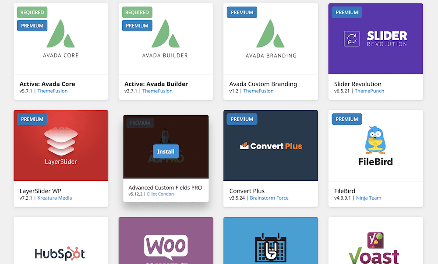Click the Brainstorm Force link under Convert Plus
Screen dimensions: 438x264
pyautogui.click(x=269, y=197)
